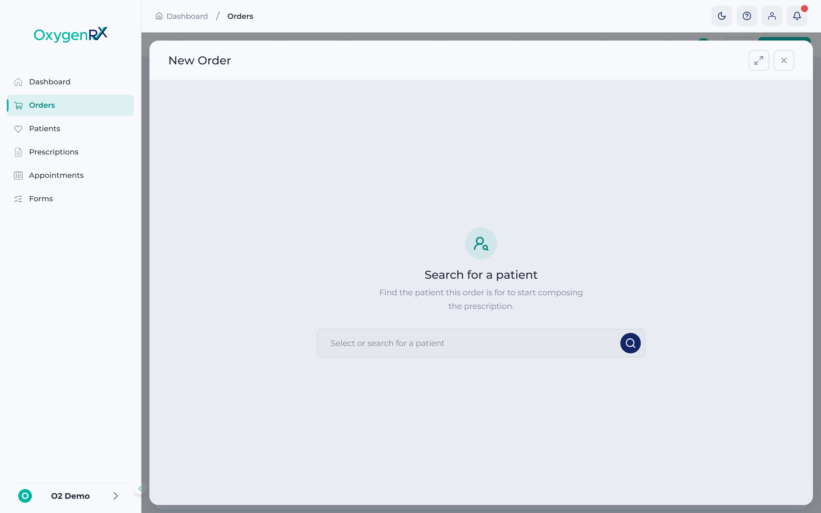The image size is (821, 513).
Task: Click the patient search person icon
Action: [x=481, y=244]
